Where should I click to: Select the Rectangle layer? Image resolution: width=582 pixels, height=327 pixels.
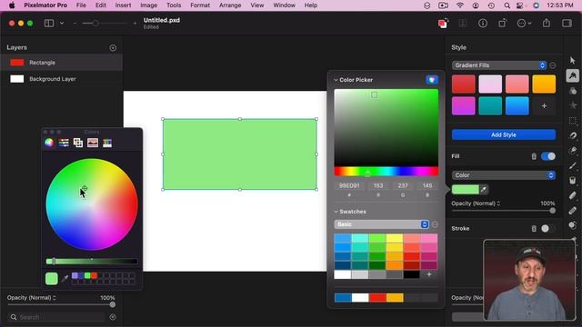(61, 63)
